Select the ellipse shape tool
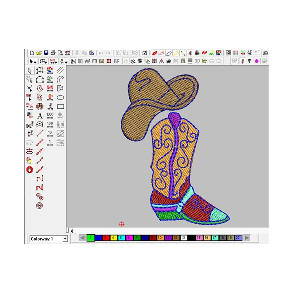Viewport: 293px width, 293px height. [60, 98]
